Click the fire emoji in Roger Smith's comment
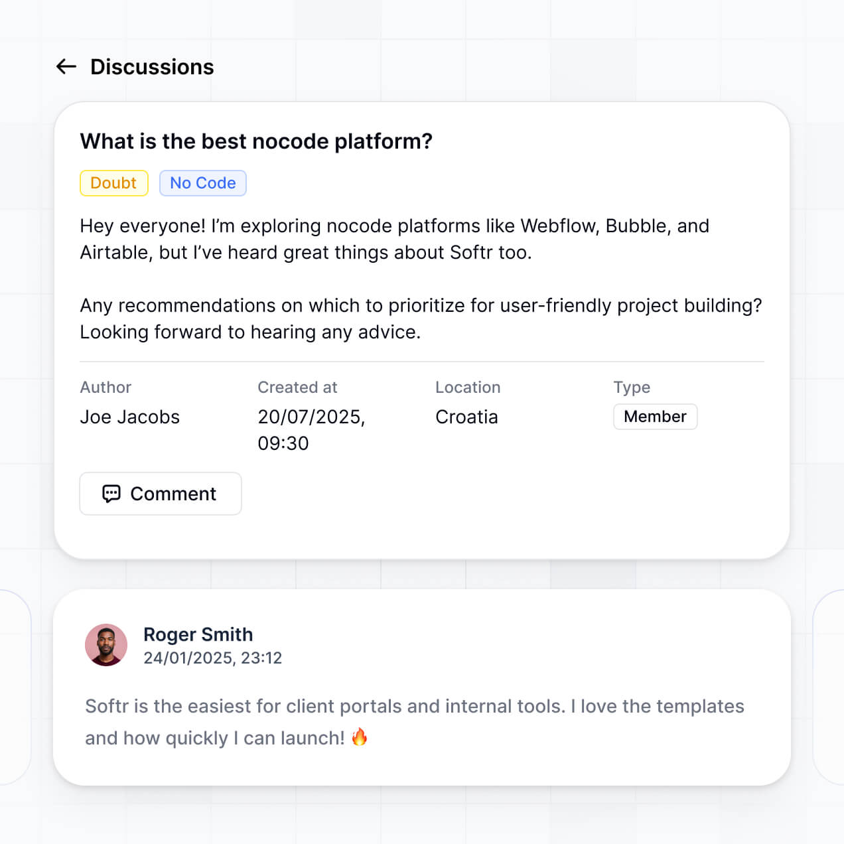This screenshot has width=844, height=844. pos(360,737)
